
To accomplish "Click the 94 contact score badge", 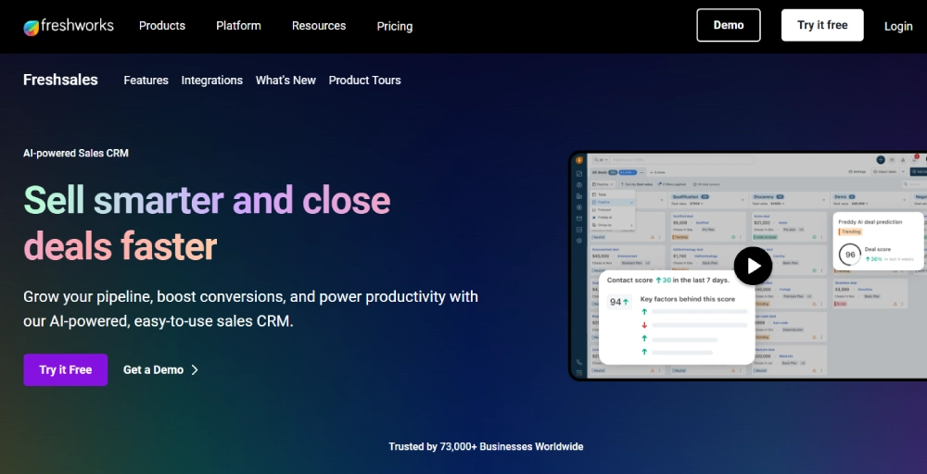I will pyautogui.click(x=619, y=302).
